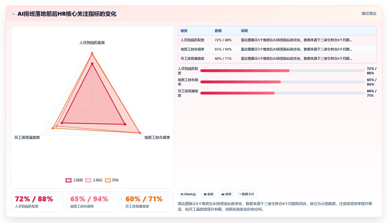Toggle the 上线后 legend series
Screen dimensions: 388x223
(94, 180)
